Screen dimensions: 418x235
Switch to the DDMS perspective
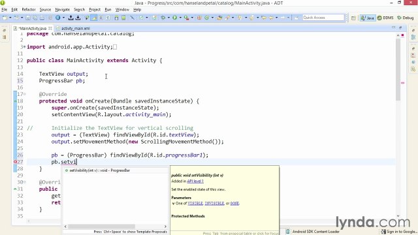point(385,18)
